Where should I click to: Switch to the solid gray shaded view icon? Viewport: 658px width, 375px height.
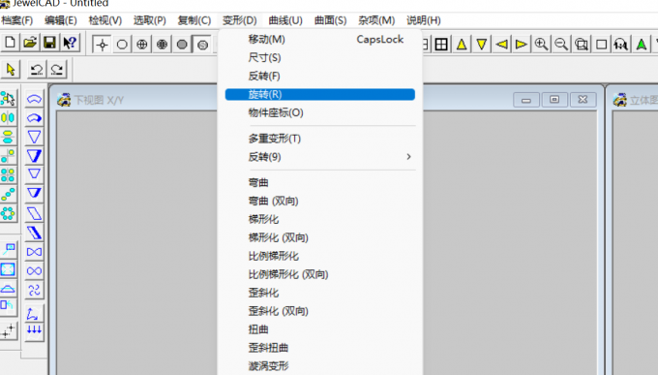click(x=182, y=45)
